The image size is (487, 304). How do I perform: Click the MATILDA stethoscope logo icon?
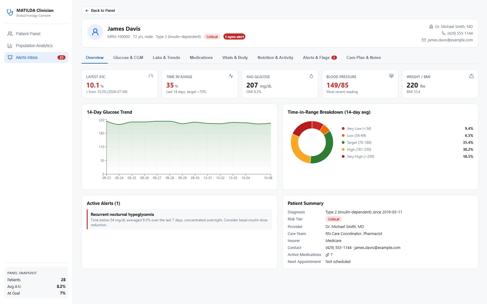pyautogui.click(x=10, y=12)
